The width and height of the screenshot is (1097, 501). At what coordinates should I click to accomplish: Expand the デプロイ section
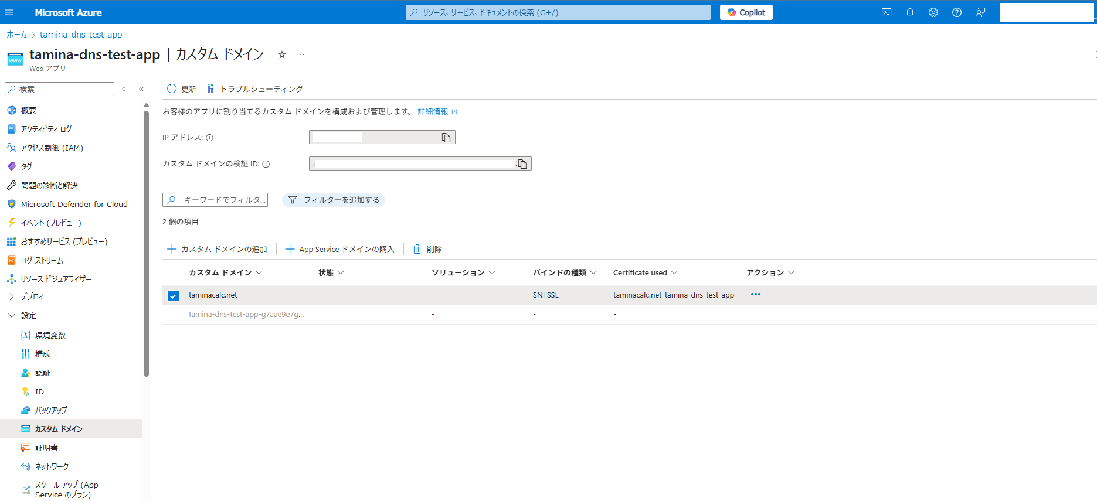pos(12,296)
